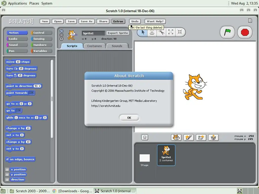Select the grow sprite tool
The height and width of the screenshot is (194, 259).
171,32
